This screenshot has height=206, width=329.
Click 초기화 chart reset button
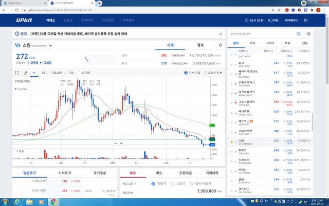[x=86, y=73]
